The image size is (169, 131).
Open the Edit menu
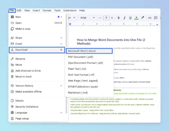[19, 10]
